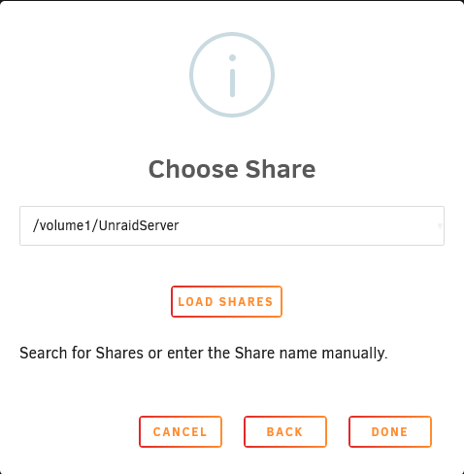Image resolution: width=464 pixels, height=474 pixels.
Task: Click the Choose Share heading
Action: click(x=232, y=169)
